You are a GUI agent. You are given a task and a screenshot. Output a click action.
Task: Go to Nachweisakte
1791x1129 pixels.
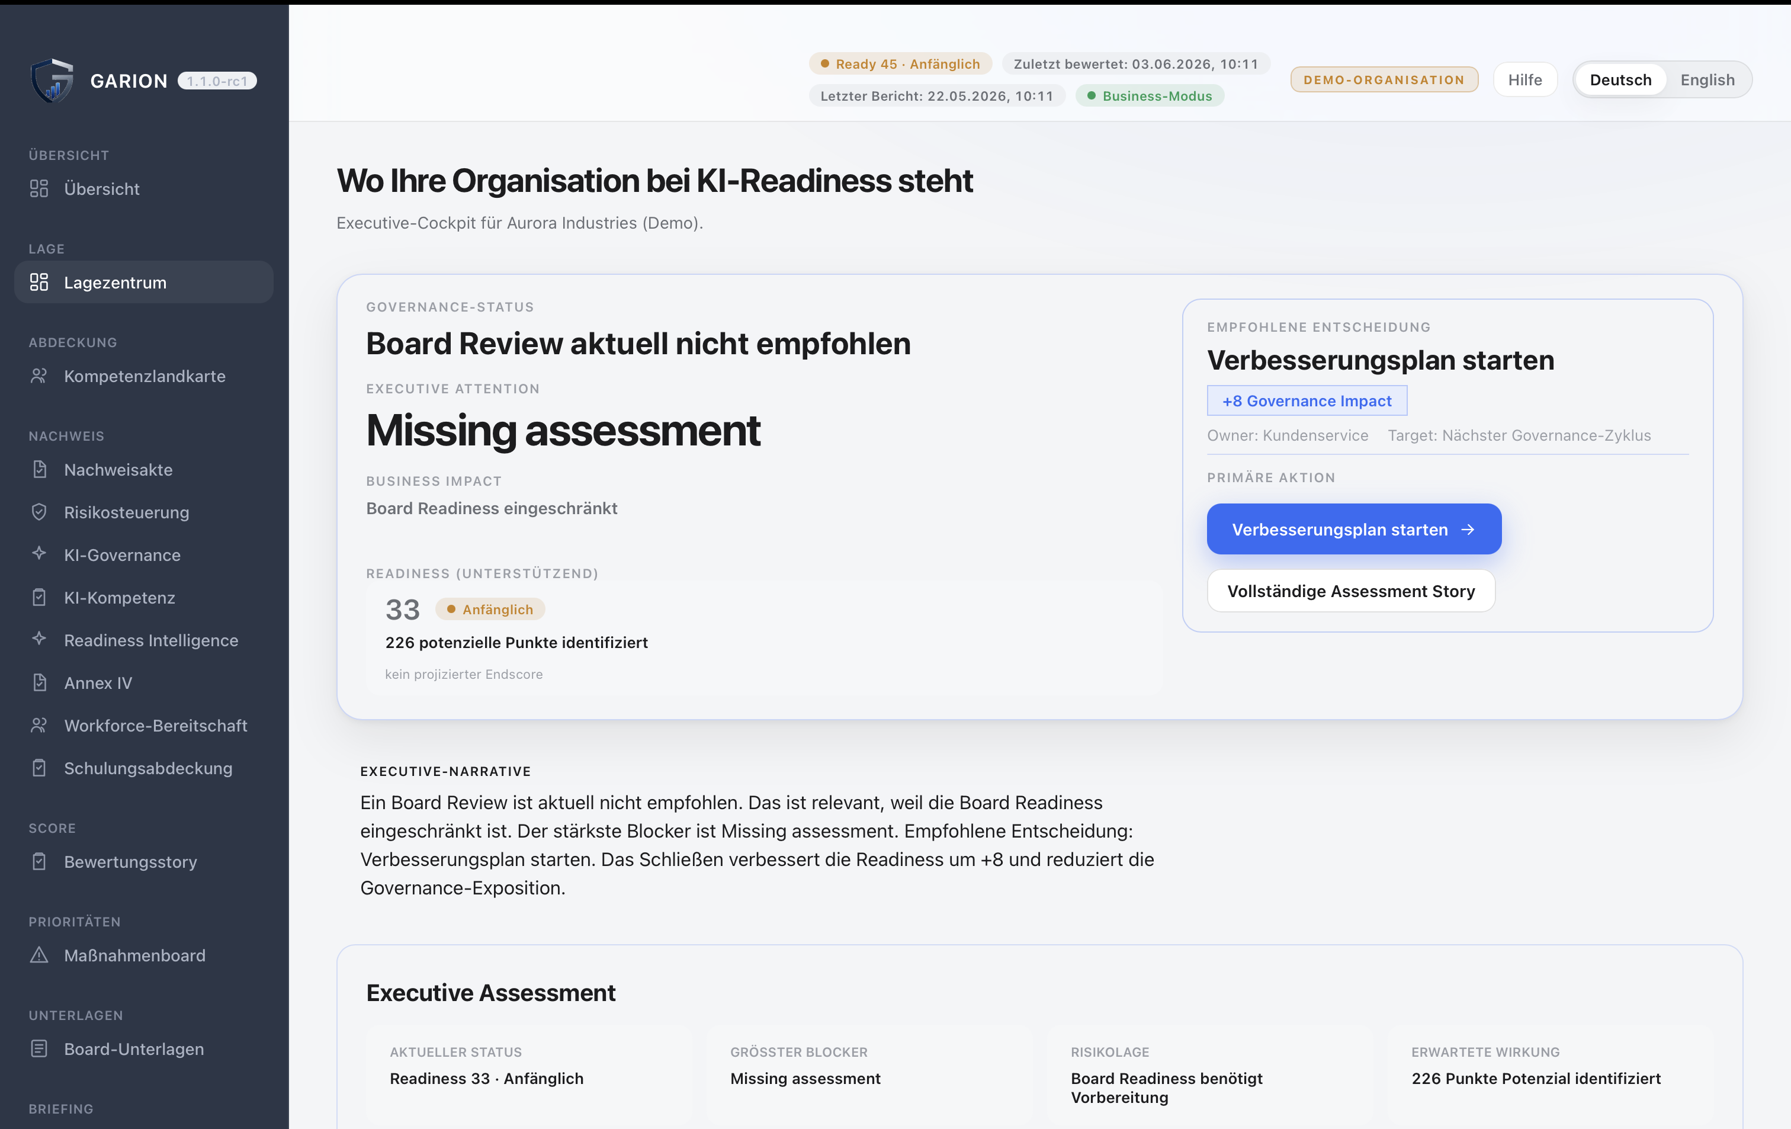pos(143,470)
